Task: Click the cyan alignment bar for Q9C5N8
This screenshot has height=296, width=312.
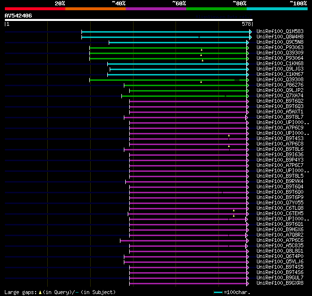Action: point(177,42)
